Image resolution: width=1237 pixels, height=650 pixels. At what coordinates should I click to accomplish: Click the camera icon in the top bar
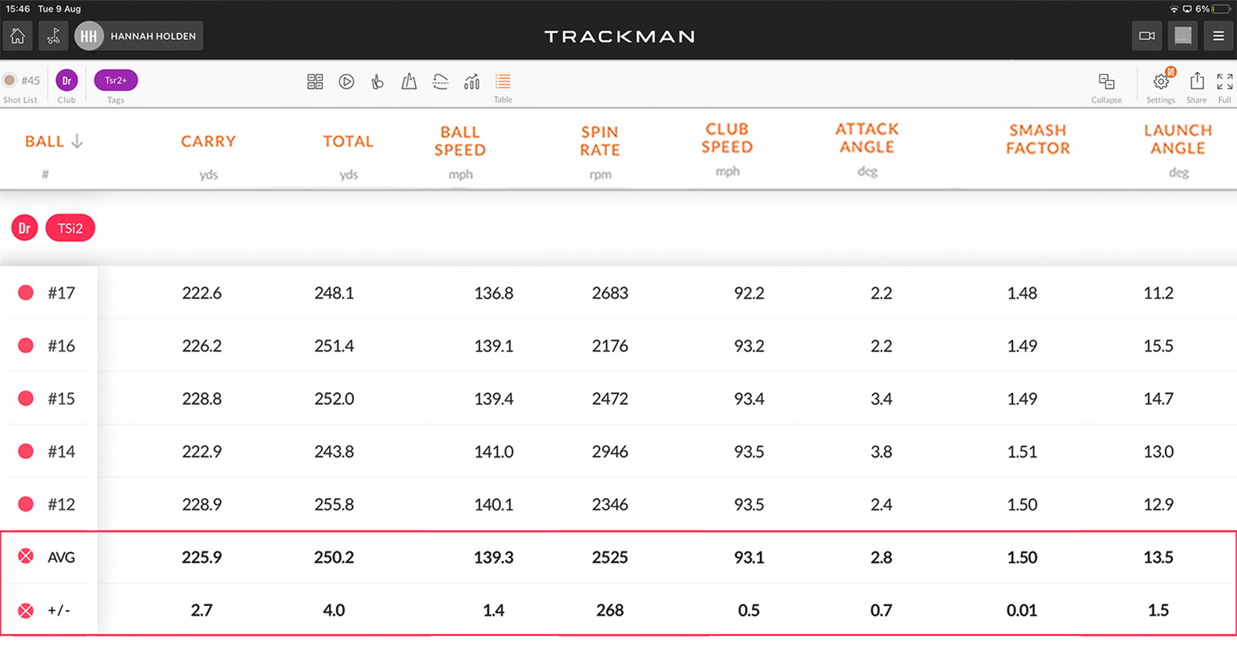pyautogui.click(x=1147, y=36)
